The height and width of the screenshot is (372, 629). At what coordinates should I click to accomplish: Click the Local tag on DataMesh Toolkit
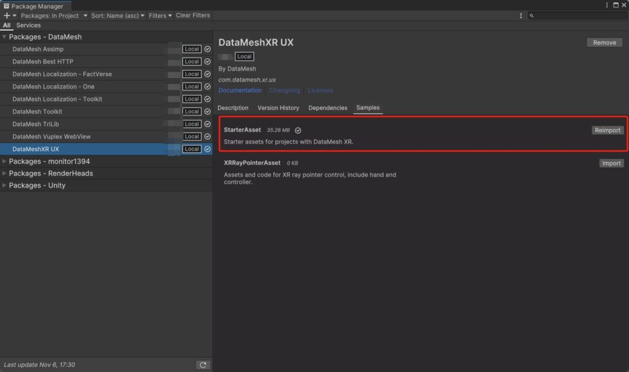point(192,112)
